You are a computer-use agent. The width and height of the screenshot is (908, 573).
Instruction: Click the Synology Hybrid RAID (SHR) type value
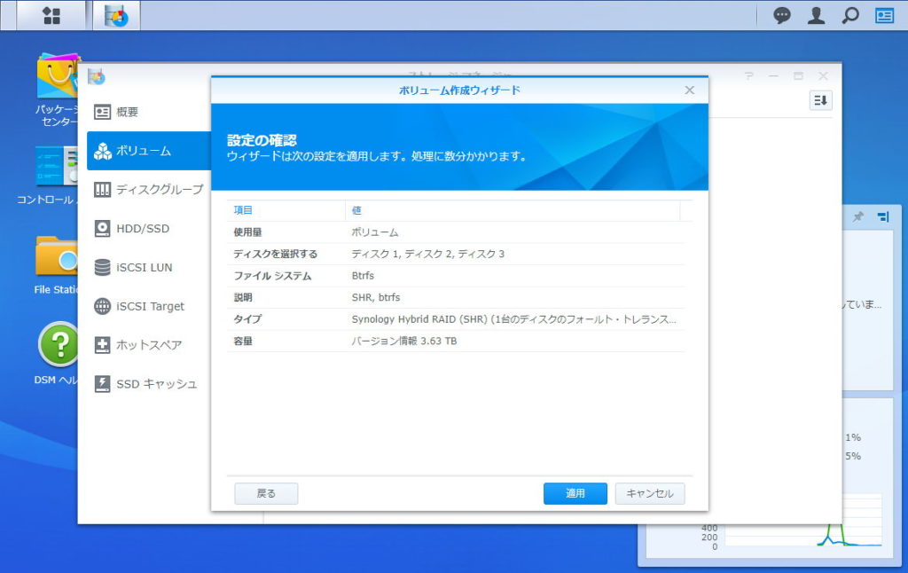pos(513,319)
